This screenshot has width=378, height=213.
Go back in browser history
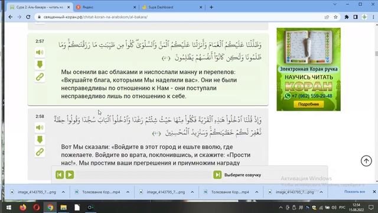pos(11,17)
